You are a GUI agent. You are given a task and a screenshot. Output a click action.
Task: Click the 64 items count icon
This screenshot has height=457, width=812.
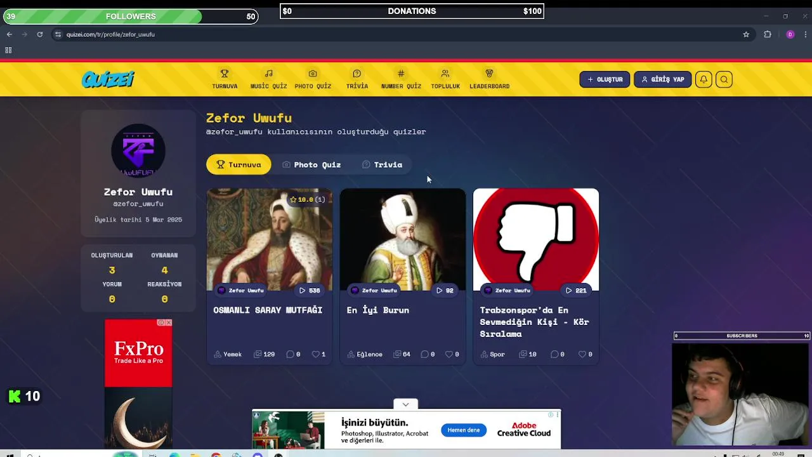pyautogui.click(x=402, y=354)
